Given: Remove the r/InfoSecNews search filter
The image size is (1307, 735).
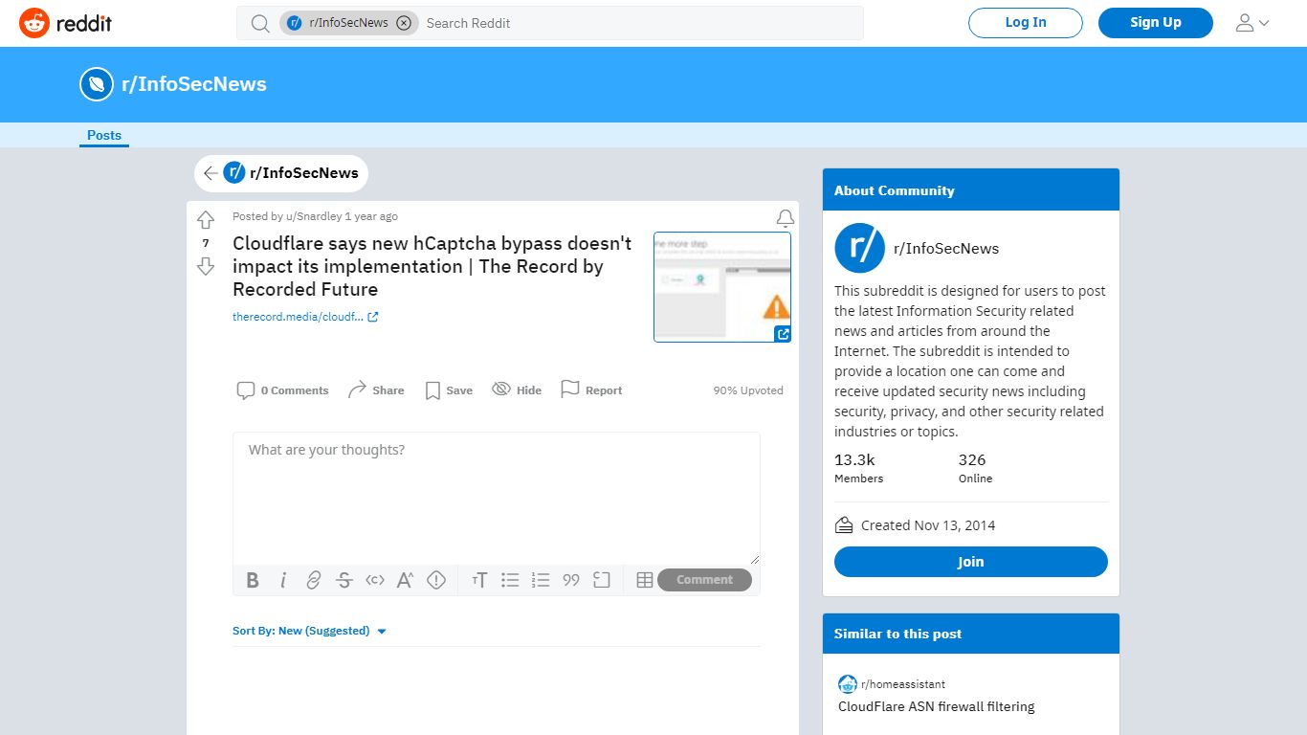Looking at the screenshot, I should click(x=404, y=23).
